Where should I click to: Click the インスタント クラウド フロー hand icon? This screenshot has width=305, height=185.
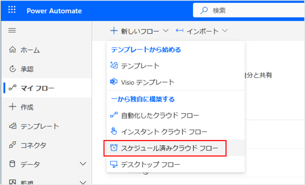coord(114,131)
